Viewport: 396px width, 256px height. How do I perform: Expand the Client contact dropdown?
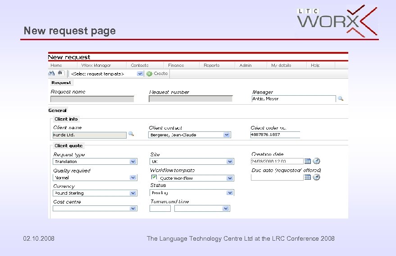click(227, 135)
